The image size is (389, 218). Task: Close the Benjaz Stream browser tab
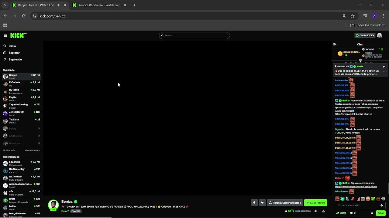[x=65, y=5]
